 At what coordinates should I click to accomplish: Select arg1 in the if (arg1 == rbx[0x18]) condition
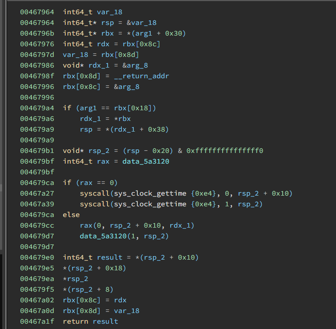(88, 108)
